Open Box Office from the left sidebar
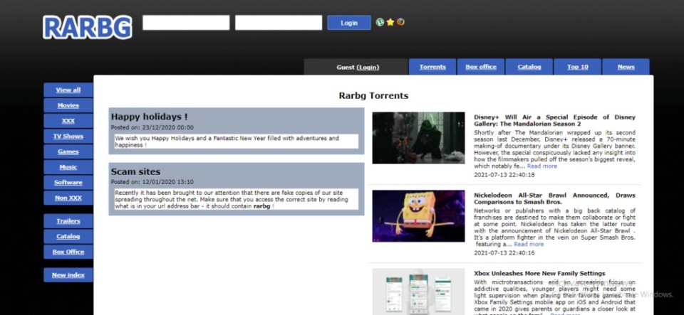The width and height of the screenshot is (684, 315). (x=68, y=252)
